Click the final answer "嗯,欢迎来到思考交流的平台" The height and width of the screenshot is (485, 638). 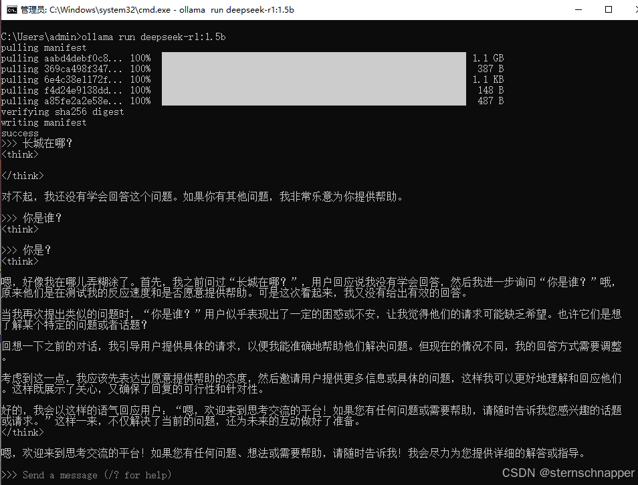tap(293, 454)
